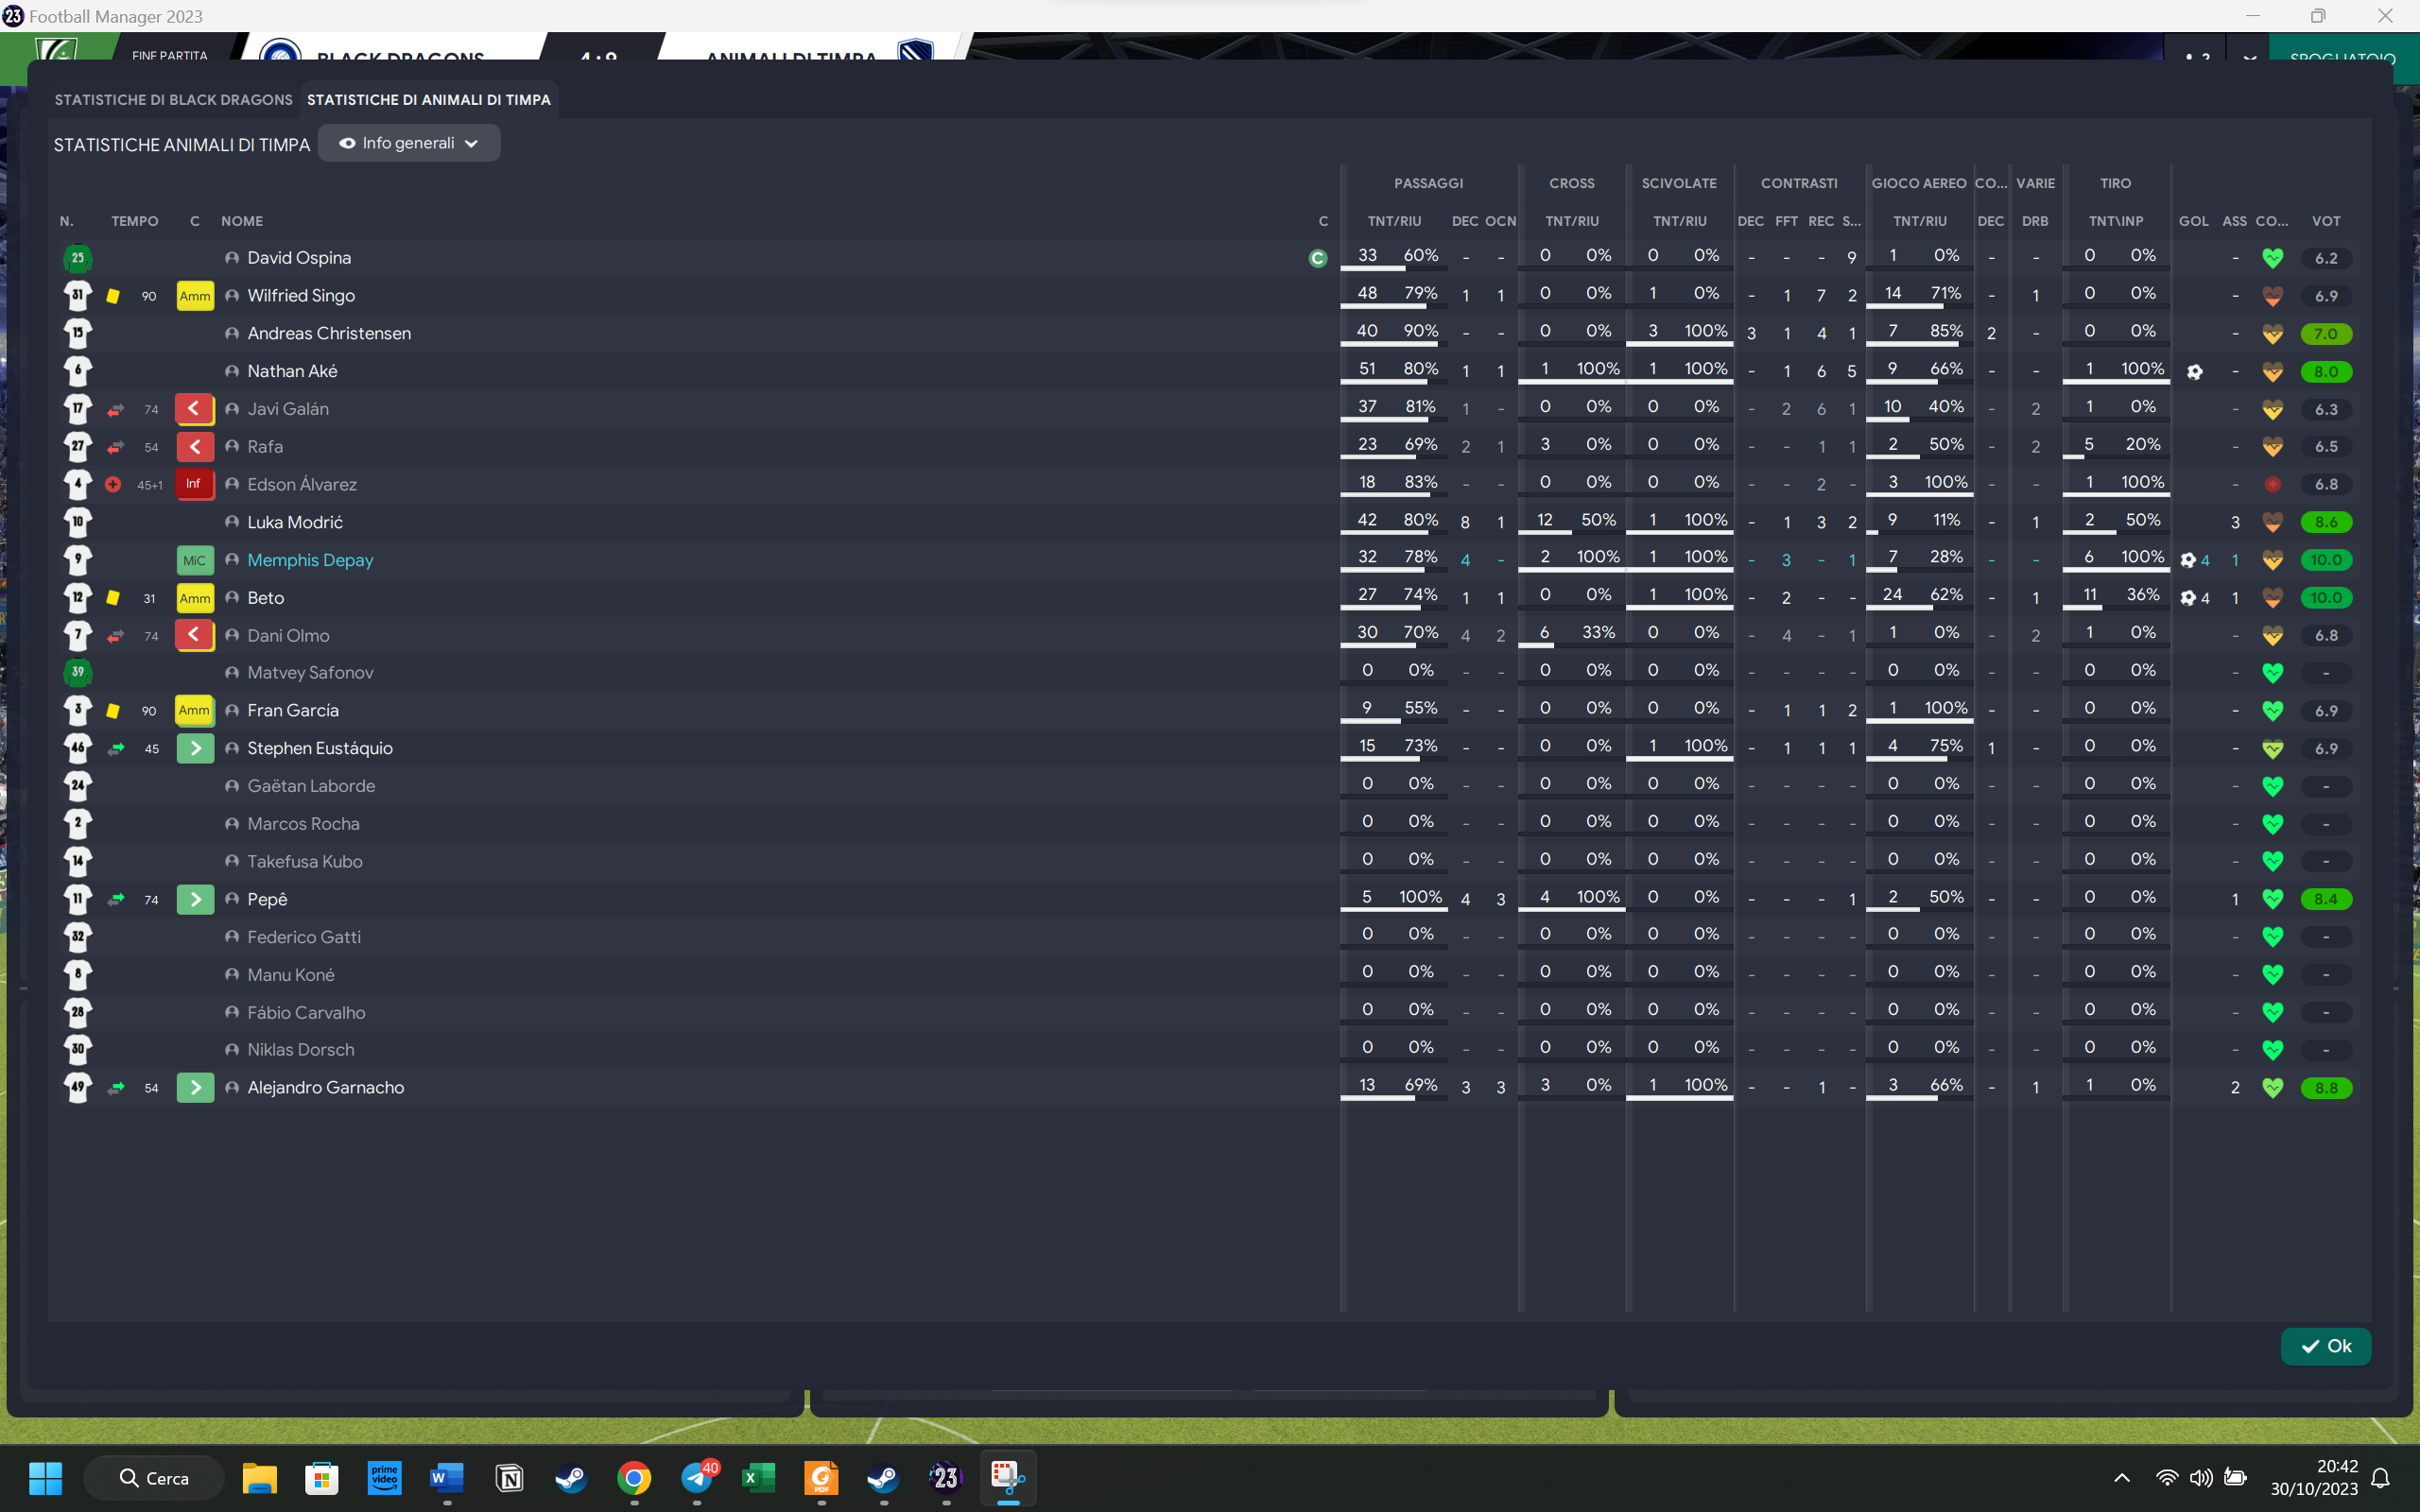Click the condition heart icon for Edson Álvarez

(2272, 485)
